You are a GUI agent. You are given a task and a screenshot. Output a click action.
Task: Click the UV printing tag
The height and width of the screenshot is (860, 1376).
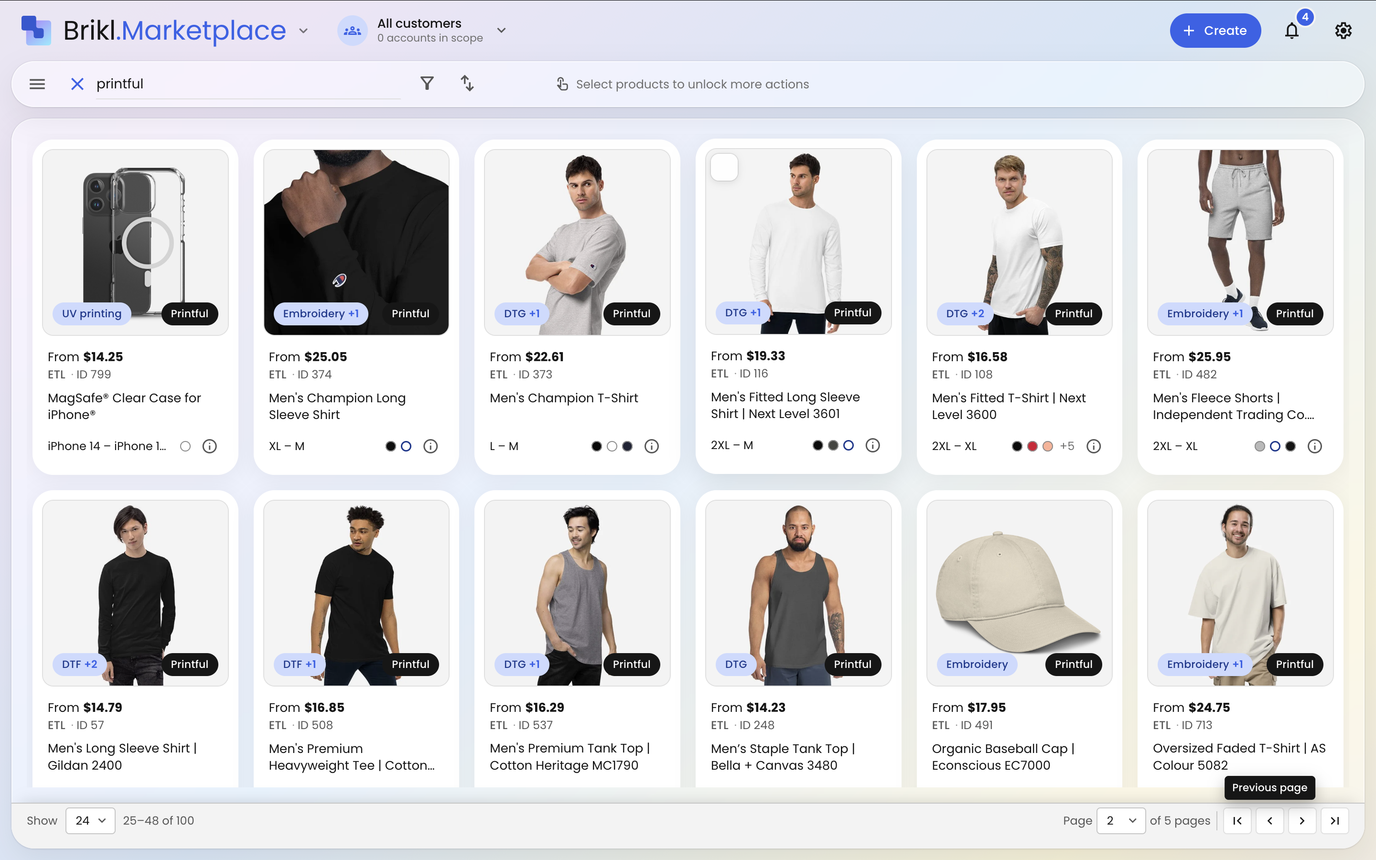(x=92, y=313)
